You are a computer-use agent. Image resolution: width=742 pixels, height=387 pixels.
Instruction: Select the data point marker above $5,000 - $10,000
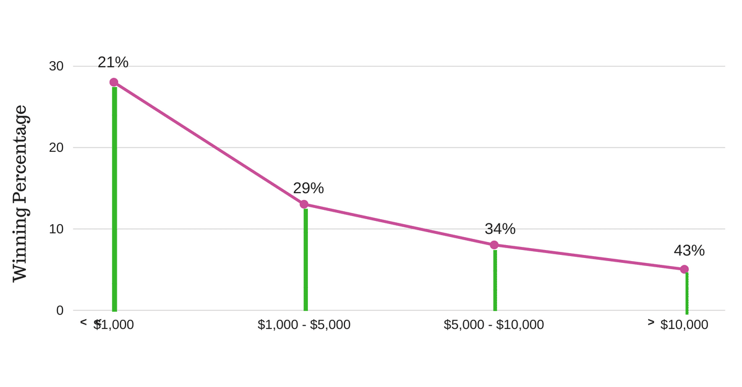tap(494, 245)
